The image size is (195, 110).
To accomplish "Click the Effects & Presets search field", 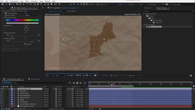I will coord(168,11).
